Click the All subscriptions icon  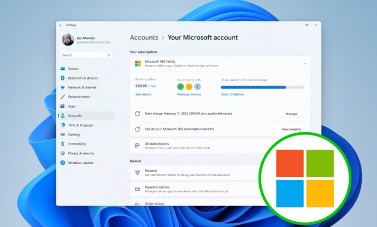click(137, 145)
